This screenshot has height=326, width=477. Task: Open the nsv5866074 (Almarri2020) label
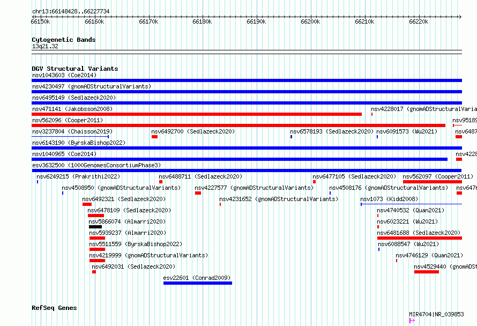pyautogui.click(x=127, y=221)
